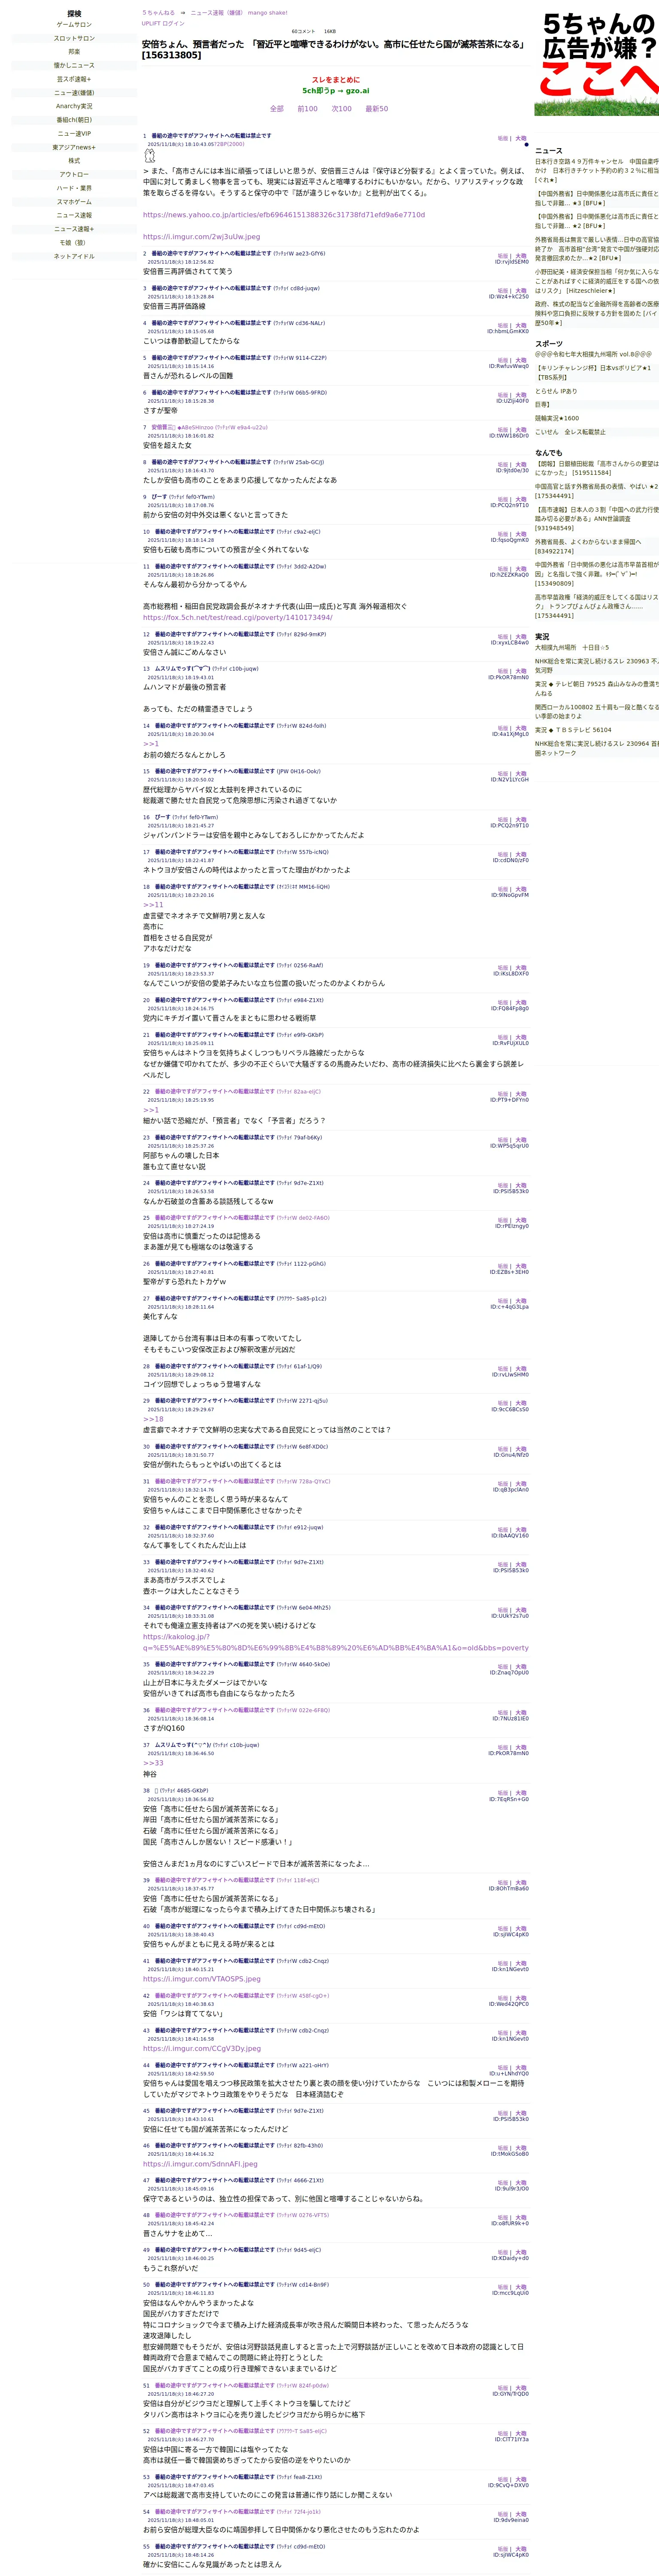Open the 株式 board

point(74,160)
